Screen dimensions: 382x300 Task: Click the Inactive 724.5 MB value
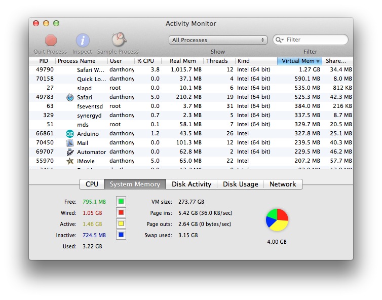tap(94, 236)
